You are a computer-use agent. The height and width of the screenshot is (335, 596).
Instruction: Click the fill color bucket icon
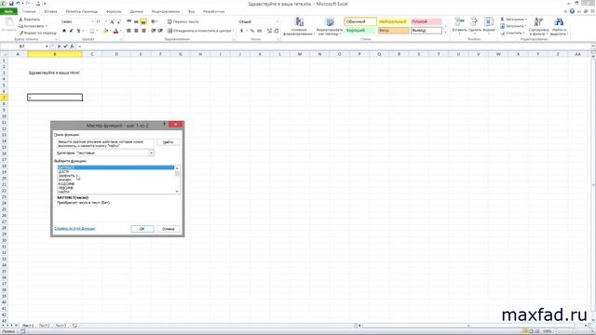(x=105, y=31)
